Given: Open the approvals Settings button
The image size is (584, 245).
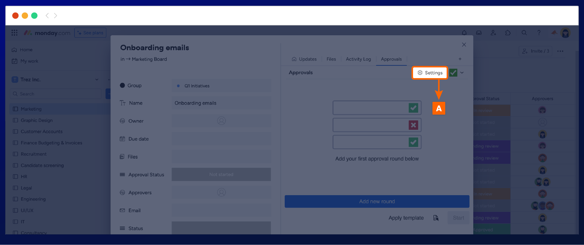Looking at the screenshot, I should click(x=430, y=73).
